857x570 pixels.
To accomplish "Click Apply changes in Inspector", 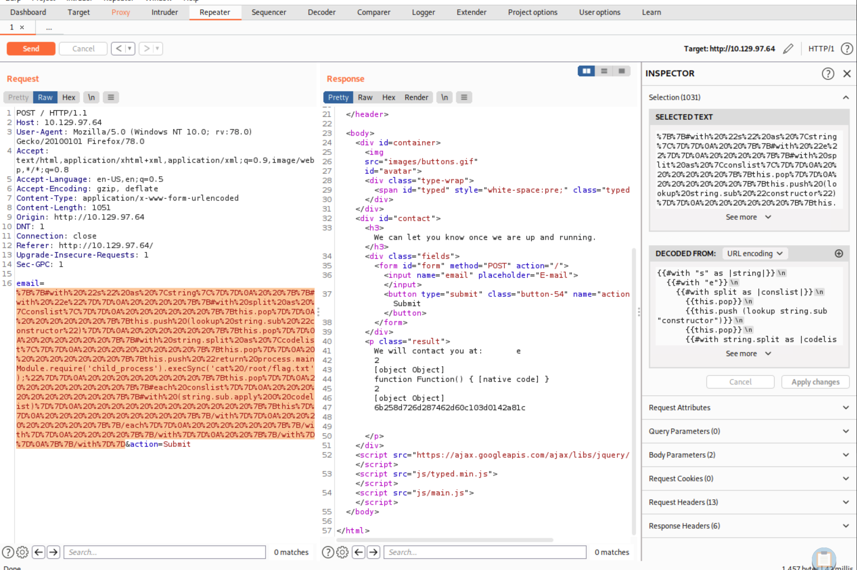I will 816,382.
